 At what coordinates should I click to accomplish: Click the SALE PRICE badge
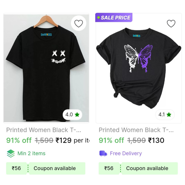(x=114, y=18)
